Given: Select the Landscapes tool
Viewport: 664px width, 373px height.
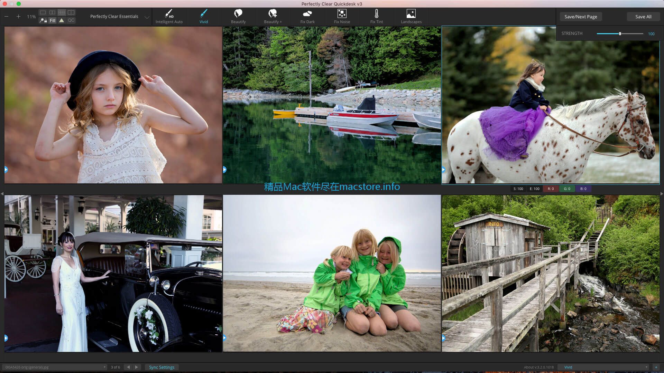Looking at the screenshot, I should (411, 16).
